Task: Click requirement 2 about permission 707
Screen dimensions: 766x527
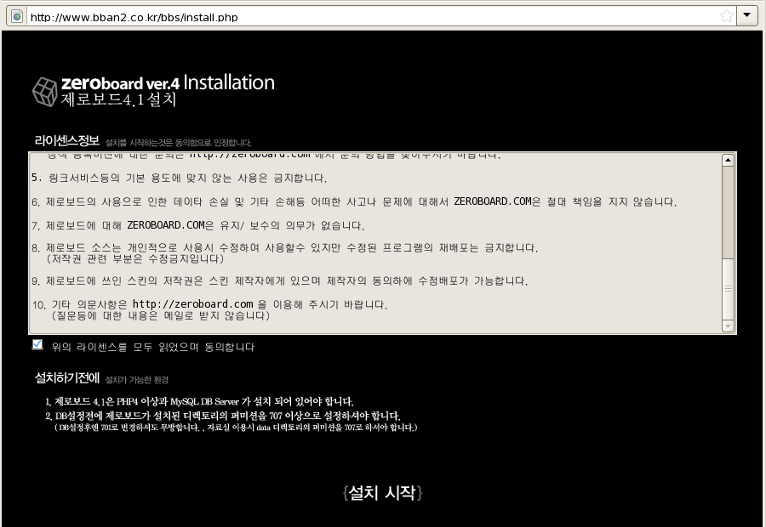Action: click(223, 416)
